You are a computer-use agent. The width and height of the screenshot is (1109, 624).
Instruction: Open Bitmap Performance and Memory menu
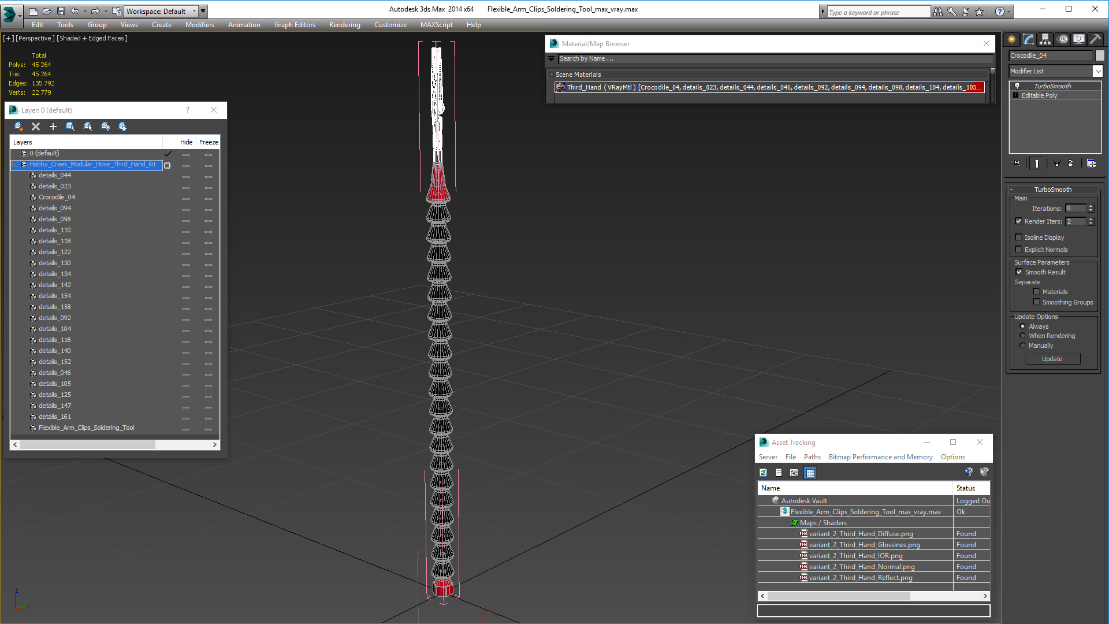pyautogui.click(x=880, y=457)
